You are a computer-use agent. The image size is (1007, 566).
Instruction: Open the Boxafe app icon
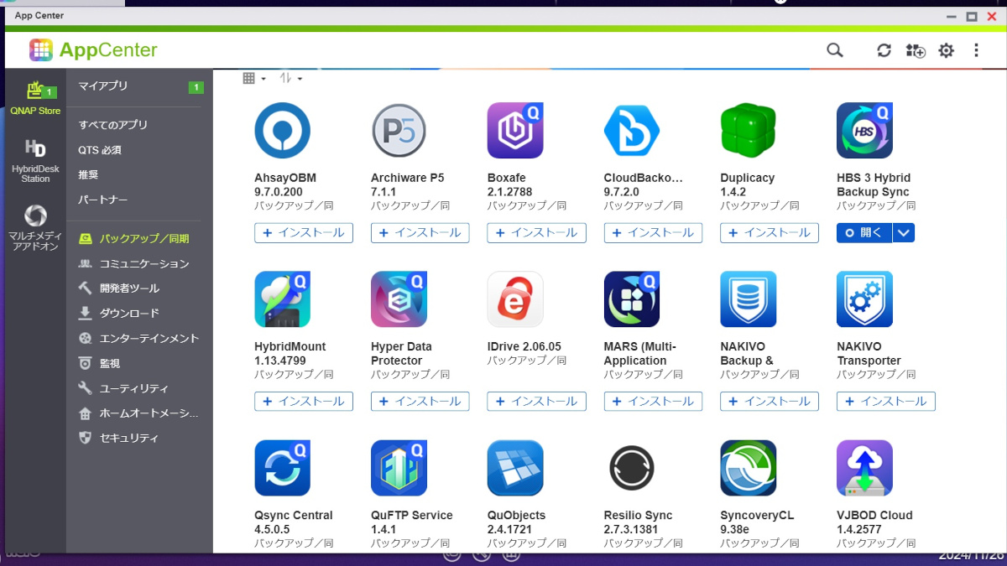(515, 131)
